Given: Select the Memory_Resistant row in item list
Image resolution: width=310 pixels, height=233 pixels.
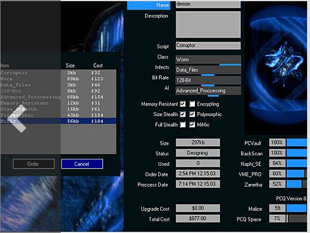Looking at the screenshot, I should (x=58, y=103).
